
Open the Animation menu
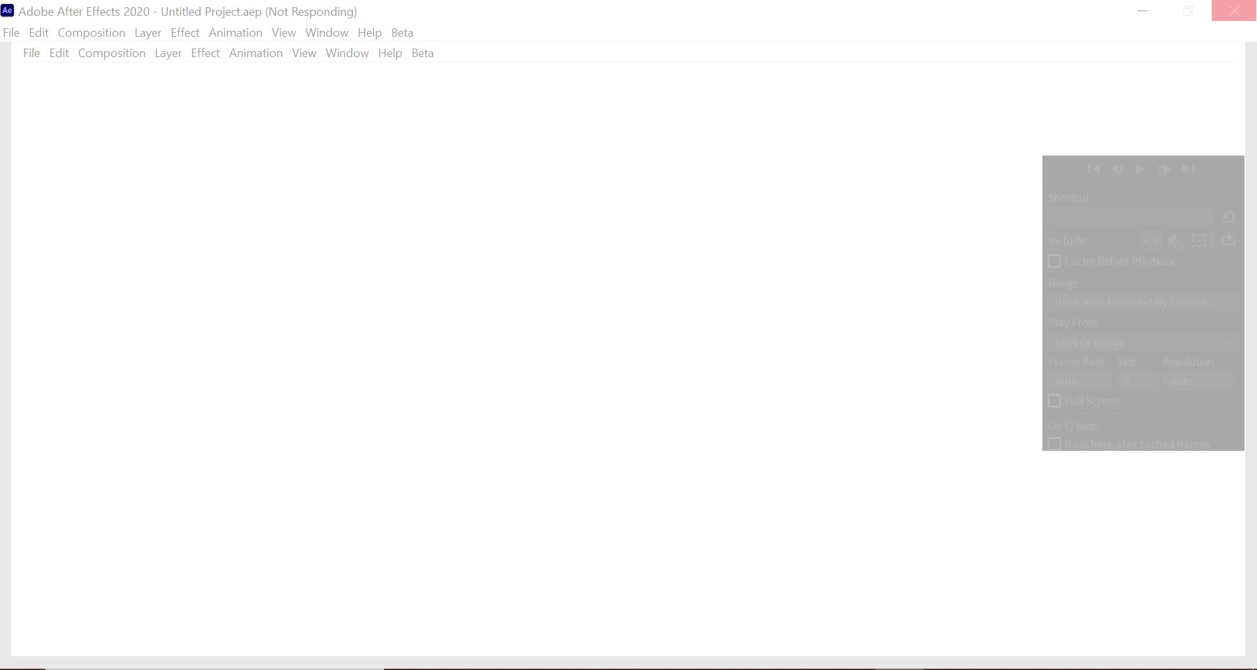click(x=235, y=32)
